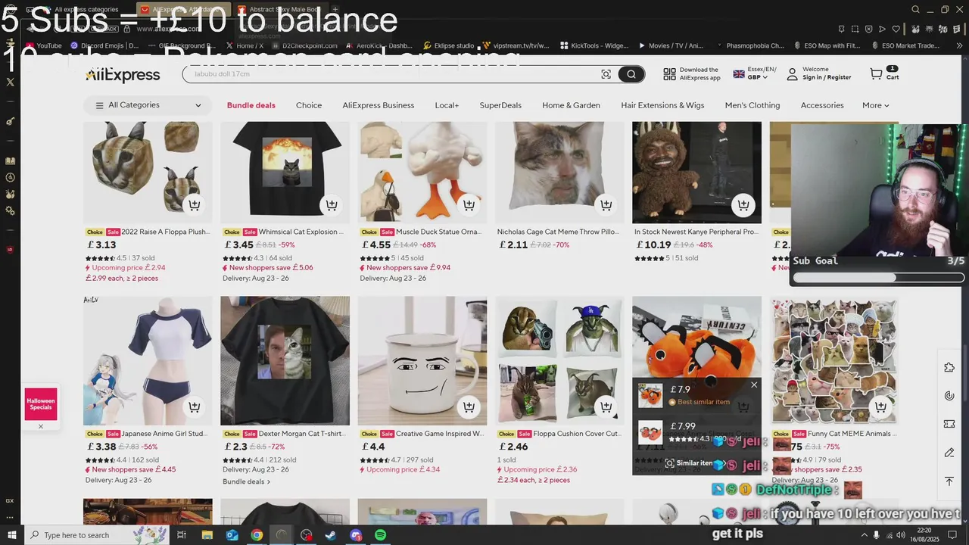
Task: Open the Essex/EN/GBP region selector
Action: pyautogui.click(x=754, y=73)
